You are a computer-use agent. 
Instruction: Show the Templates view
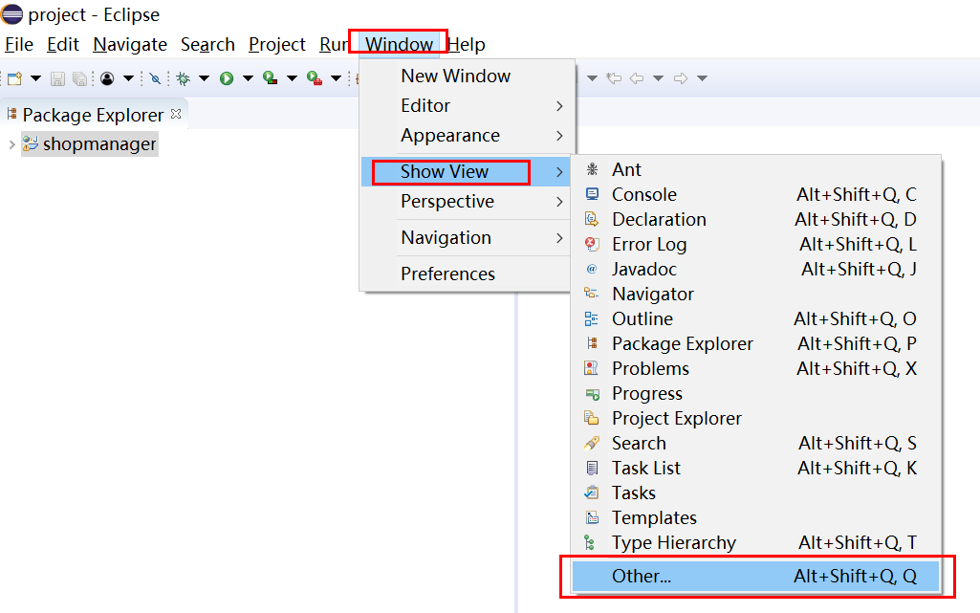tap(755, 518)
